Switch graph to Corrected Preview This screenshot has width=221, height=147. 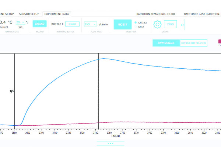click(194, 43)
